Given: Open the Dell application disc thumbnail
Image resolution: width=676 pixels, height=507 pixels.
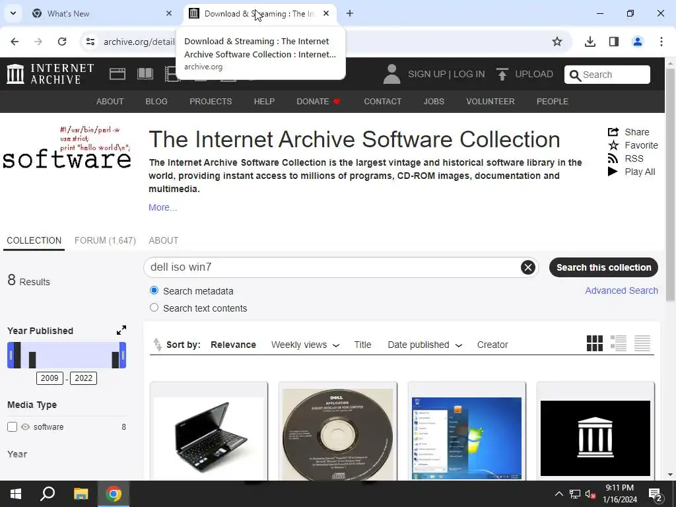Looking at the screenshot, I should [x=337, y=433].
